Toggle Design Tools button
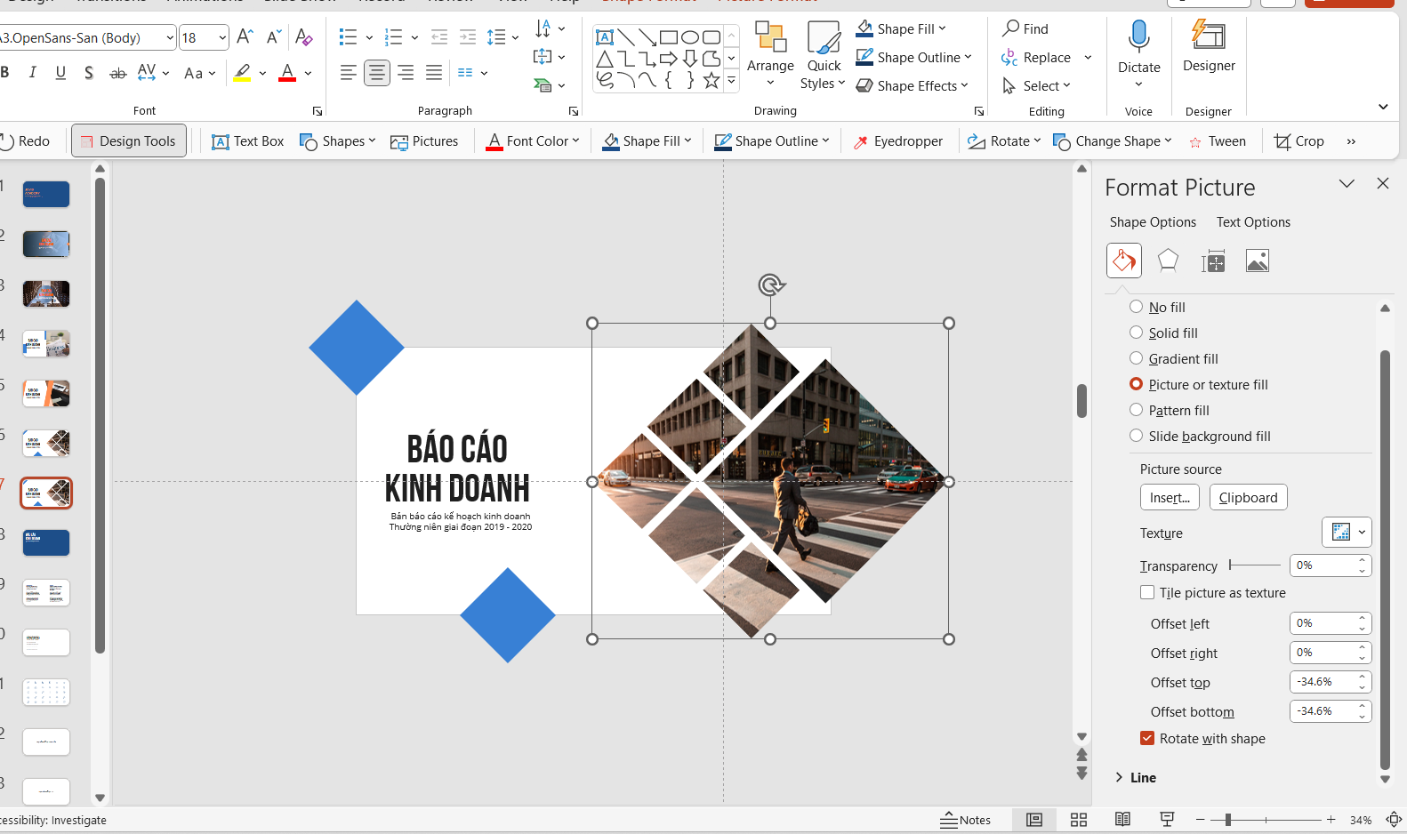This screenshot has width=1407, height=834. (129, 141)
